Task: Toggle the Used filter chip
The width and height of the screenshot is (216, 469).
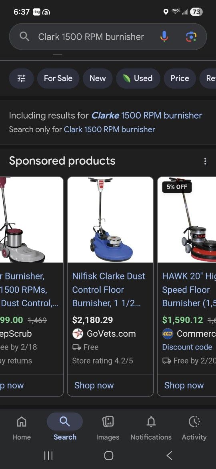Action: (x=138, y=78)
